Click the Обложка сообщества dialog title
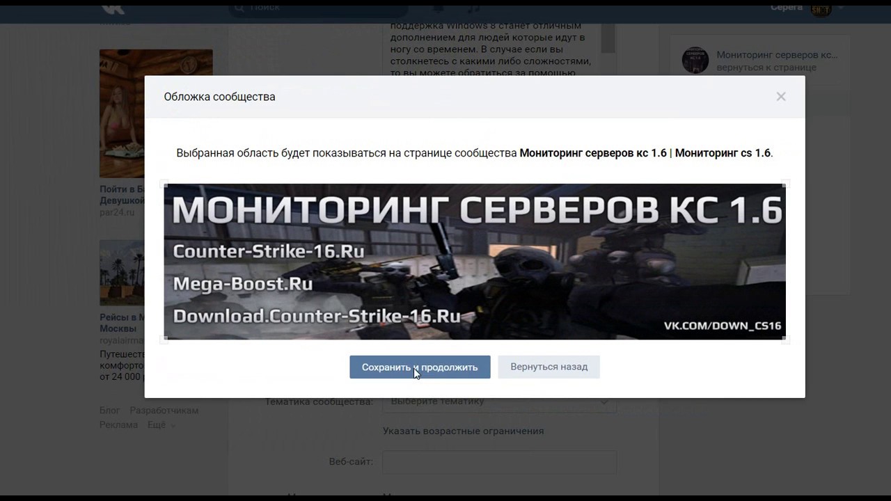Screen dimensions: 891x501 (219, 97)
